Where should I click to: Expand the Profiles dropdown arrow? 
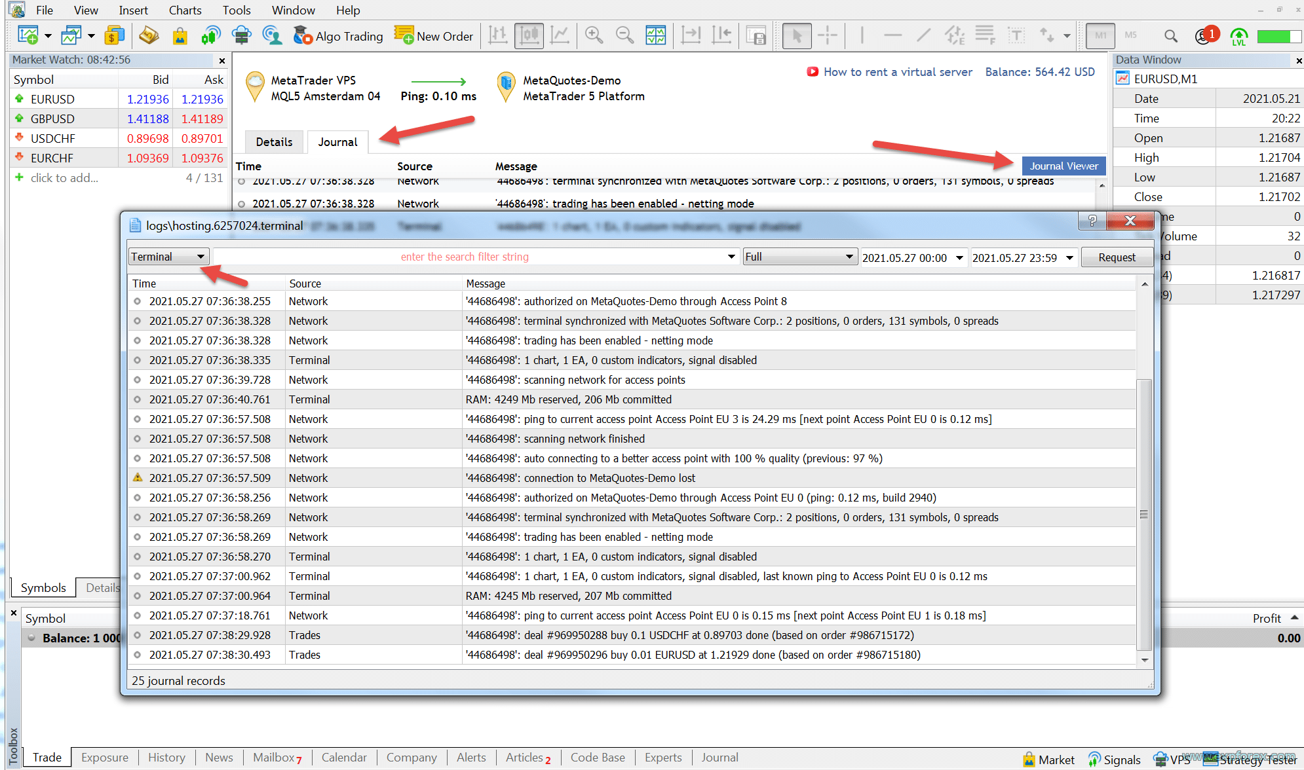(x=91, y=36)
